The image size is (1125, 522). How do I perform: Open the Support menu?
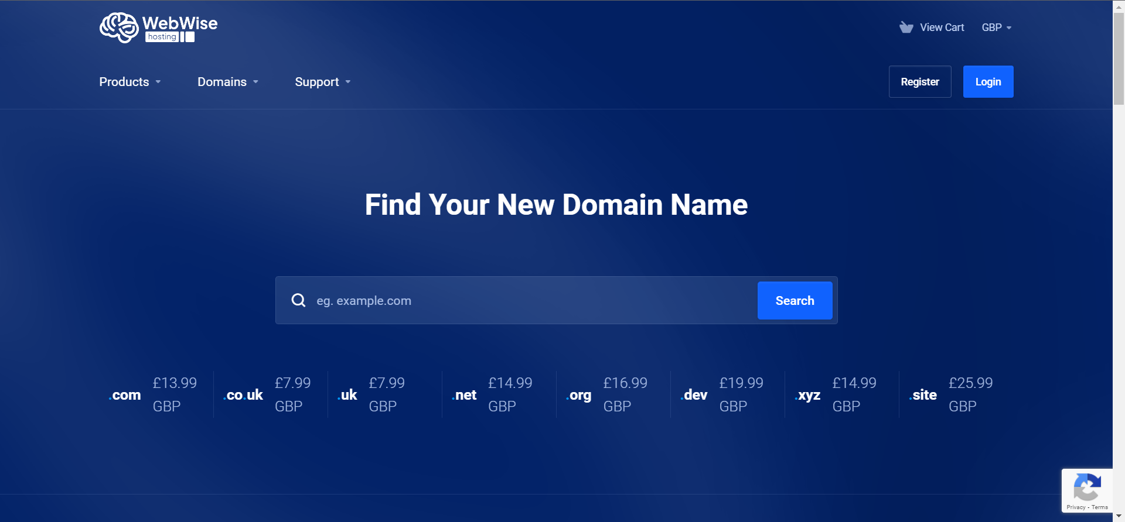(x=322, y=82)
